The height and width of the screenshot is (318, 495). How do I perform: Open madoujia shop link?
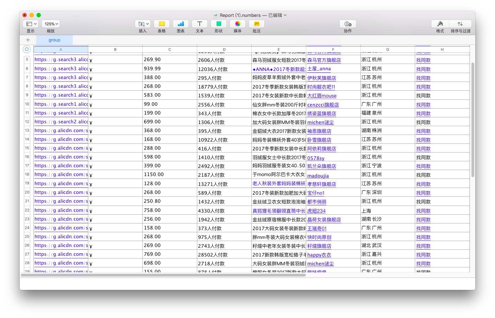coord(318,176)
